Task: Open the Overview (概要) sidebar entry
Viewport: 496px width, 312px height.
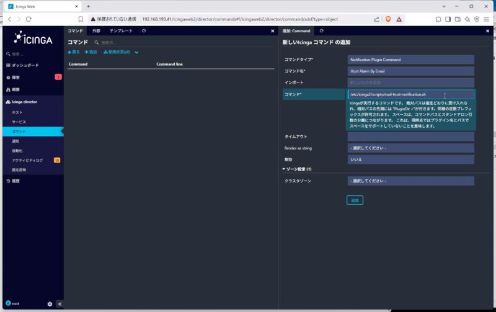Action: tap(13, 89)
